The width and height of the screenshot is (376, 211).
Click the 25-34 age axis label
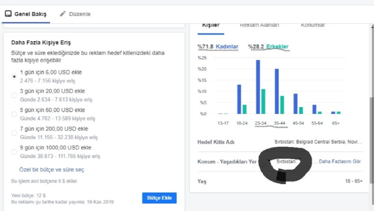point(260,123)
